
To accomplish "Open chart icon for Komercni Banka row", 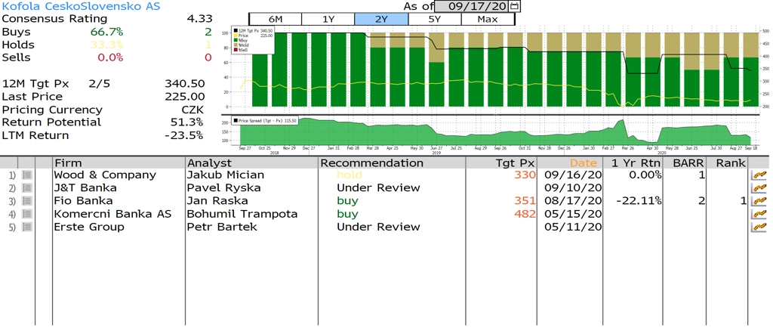I will pos(759,214).
